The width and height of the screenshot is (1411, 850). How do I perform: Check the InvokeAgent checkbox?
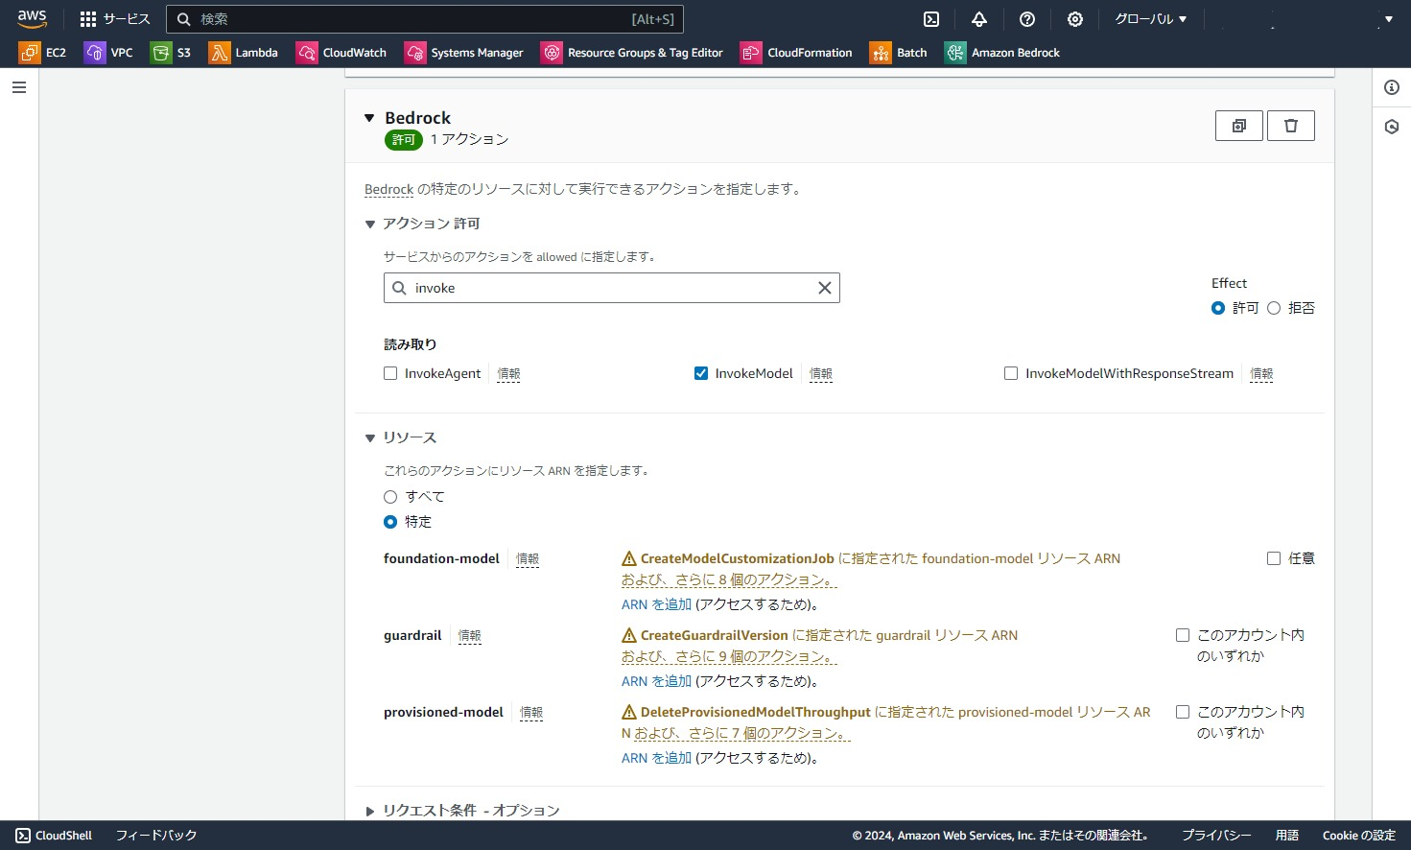pyautogui.click(x=390, y=373)
